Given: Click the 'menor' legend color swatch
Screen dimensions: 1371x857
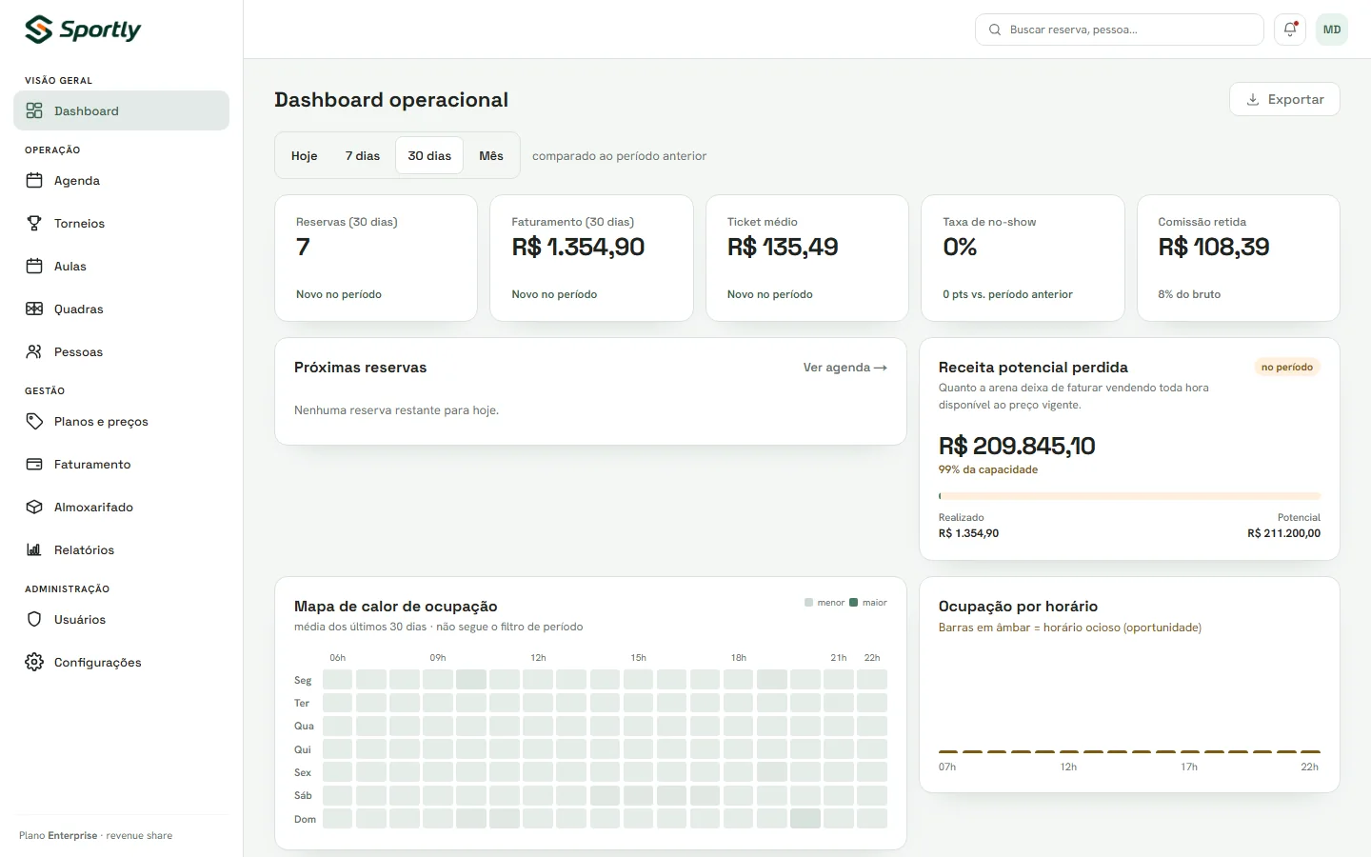Looking at the screenshot, I should click(809, 603).
